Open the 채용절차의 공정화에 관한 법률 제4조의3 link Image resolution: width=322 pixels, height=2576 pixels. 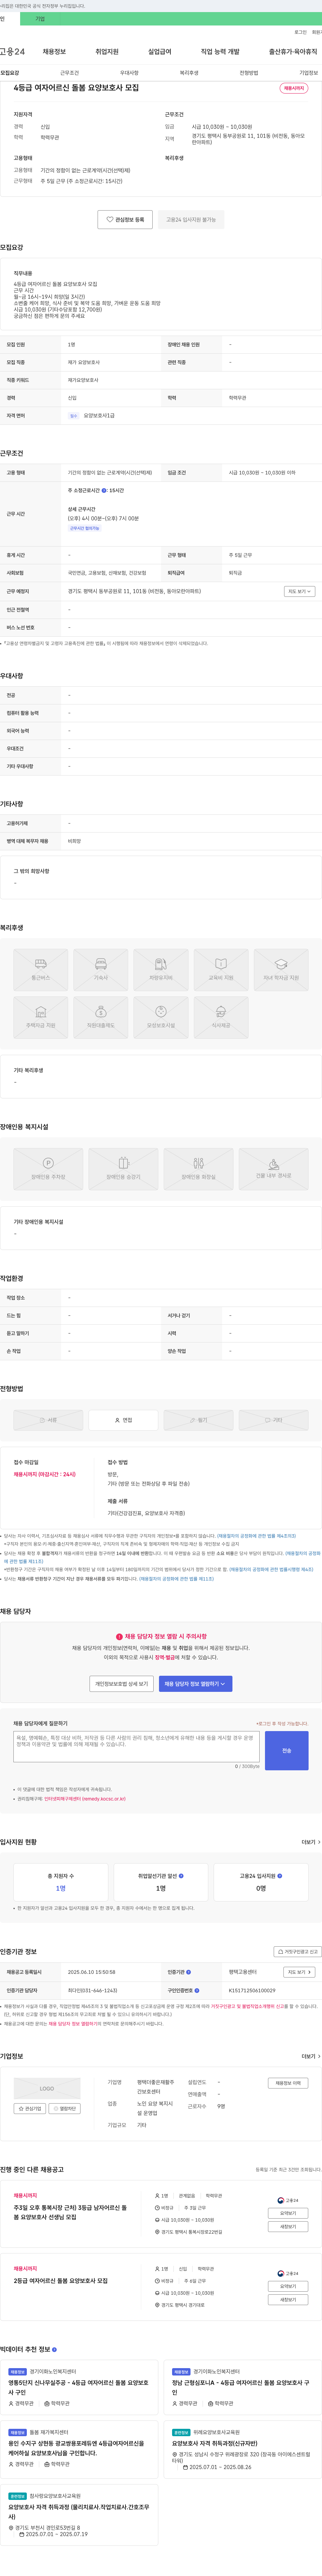257,1536
